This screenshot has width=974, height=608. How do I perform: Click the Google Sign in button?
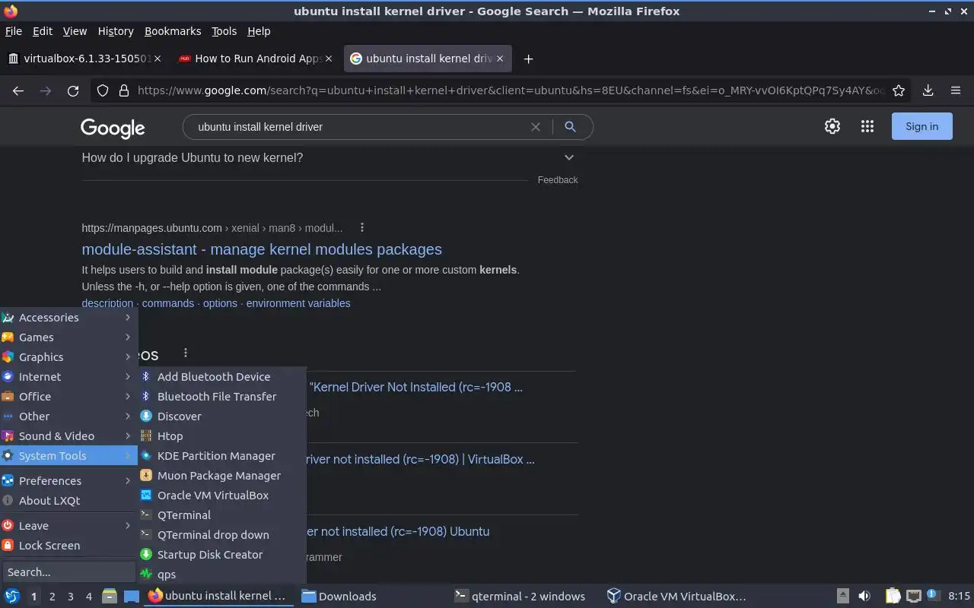pyautogui.click(x=921, y=126)
